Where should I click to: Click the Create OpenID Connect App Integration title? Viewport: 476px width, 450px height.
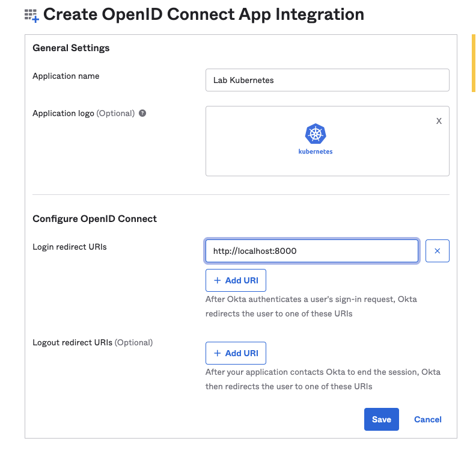pyautogui.click(x=203, y=14)
